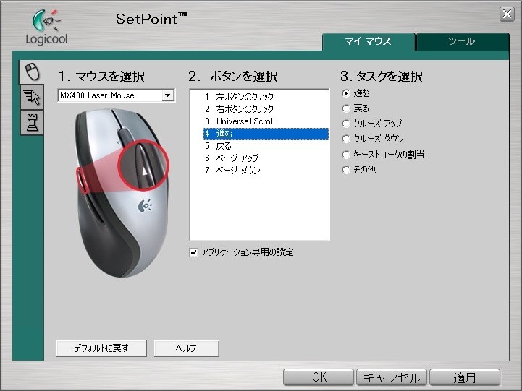Open the game settings chess-rook side tab
The height and width of the screenshot is (391, 522).
32,123
